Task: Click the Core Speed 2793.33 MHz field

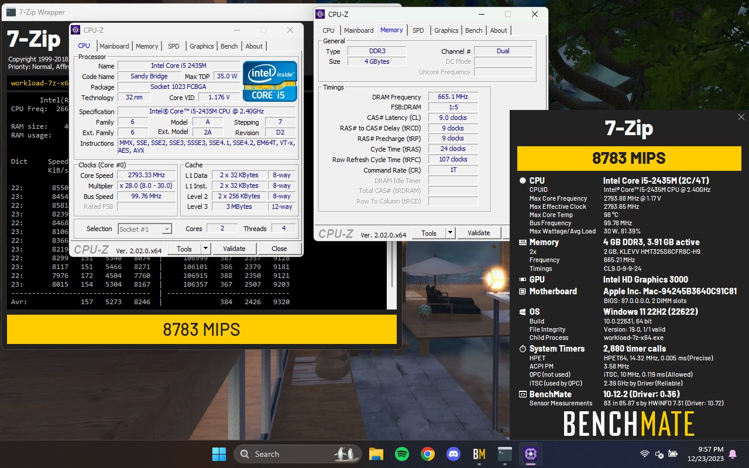Action: (146, 175)
